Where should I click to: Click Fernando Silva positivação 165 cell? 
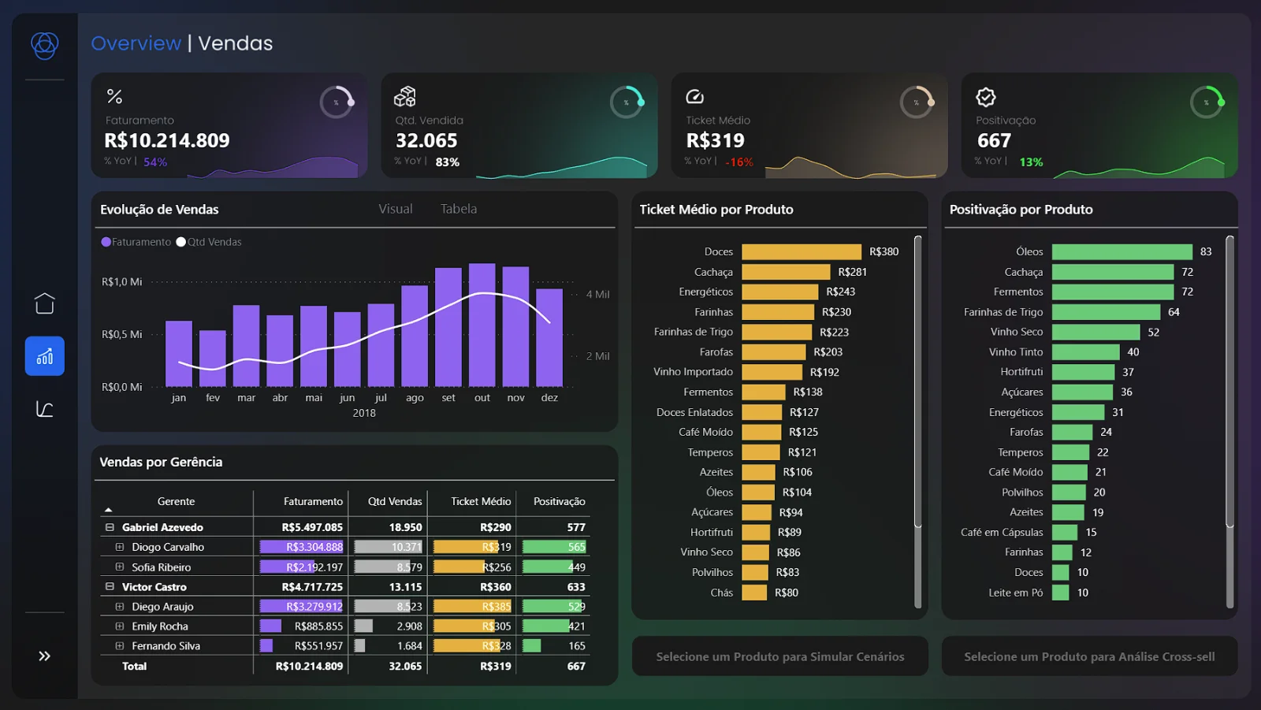[x=555, y=646]
